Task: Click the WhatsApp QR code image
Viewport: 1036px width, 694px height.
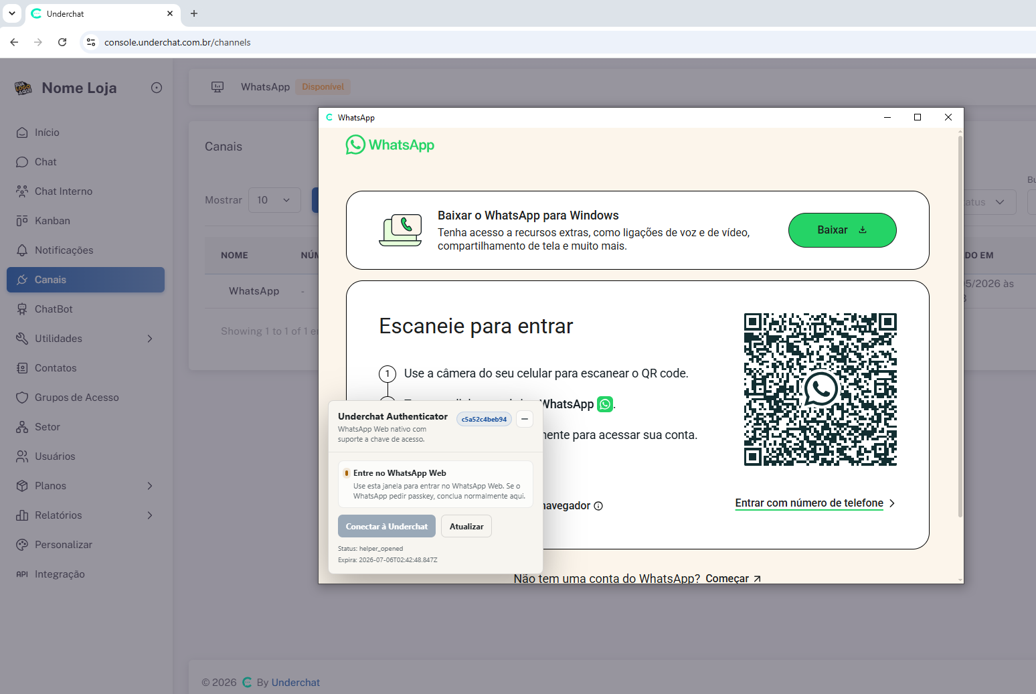Action: click(820, 389)
